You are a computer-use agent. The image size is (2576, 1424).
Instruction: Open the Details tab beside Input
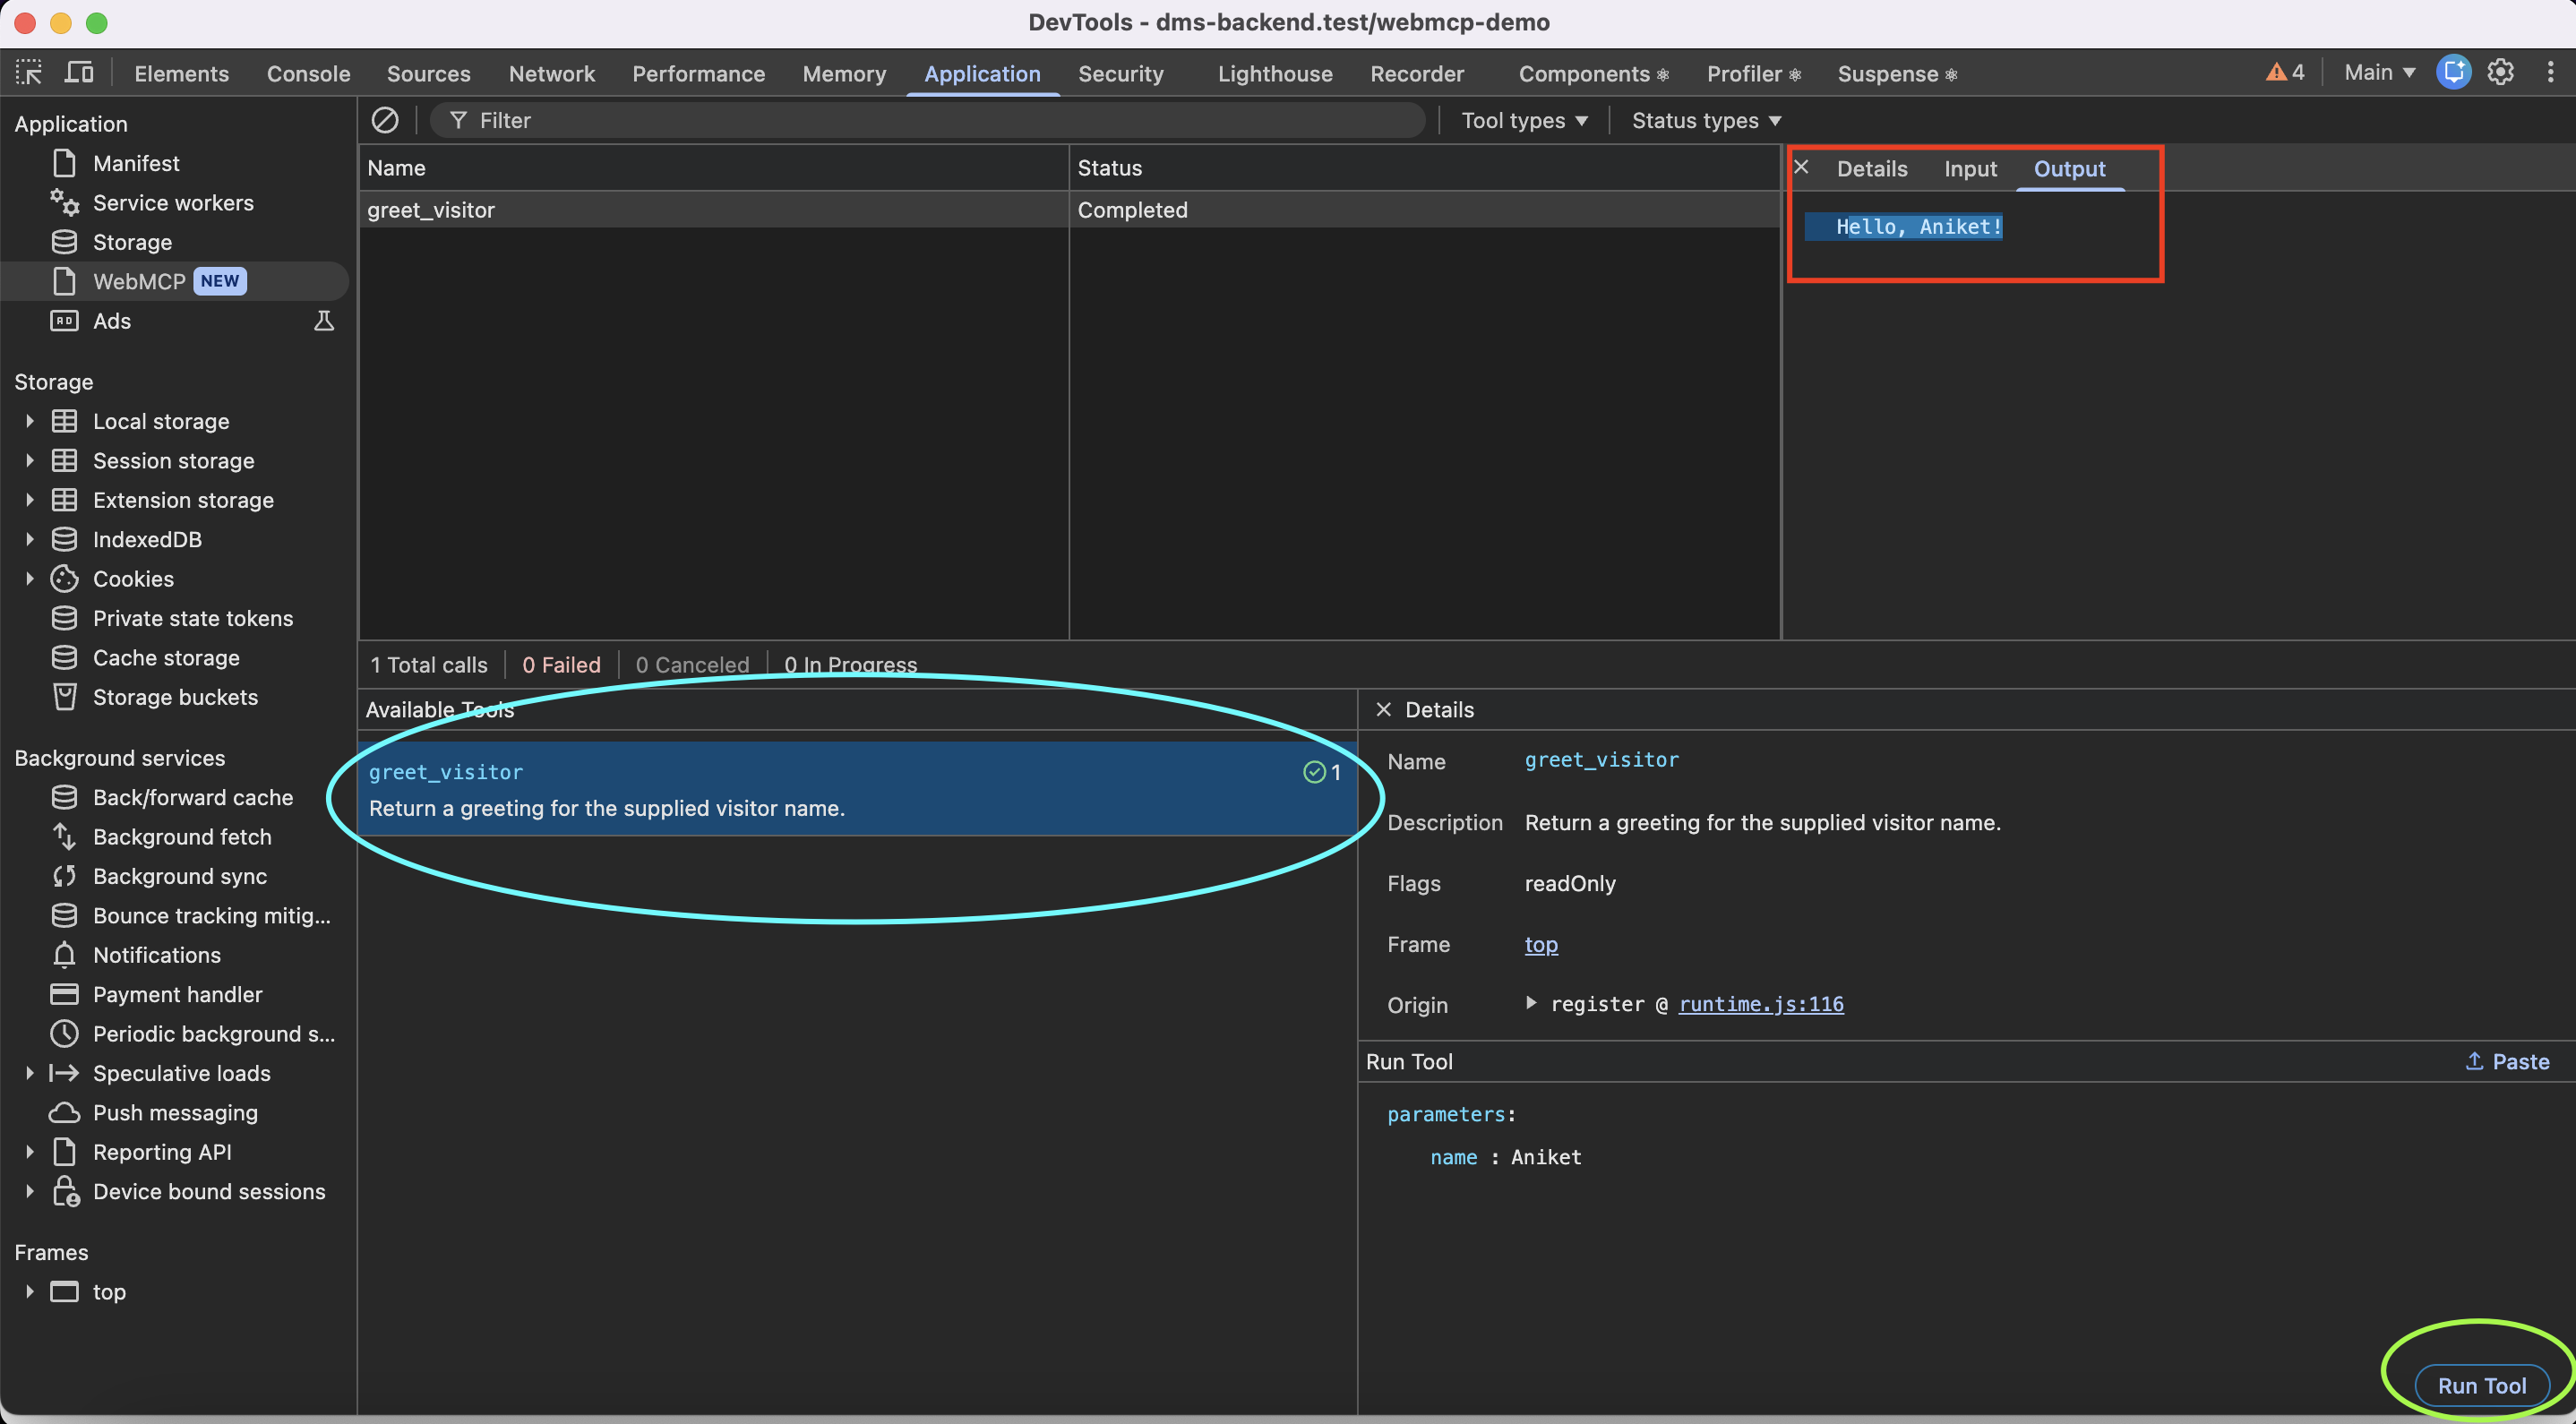(x=1872, y=169)
